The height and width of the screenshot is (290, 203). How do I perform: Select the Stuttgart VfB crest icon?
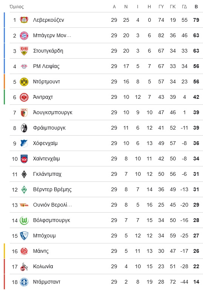24,51
